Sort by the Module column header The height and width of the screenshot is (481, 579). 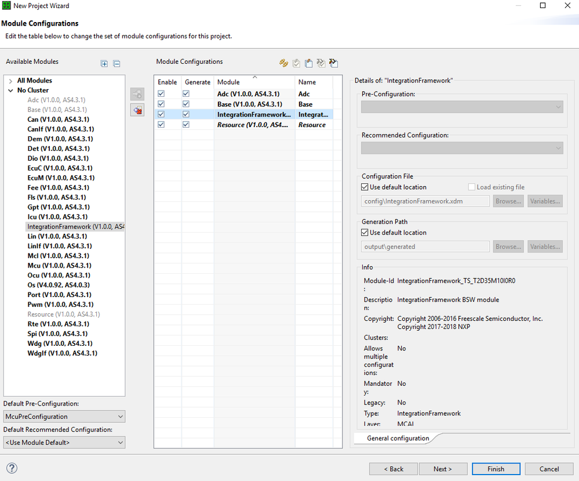254,82
